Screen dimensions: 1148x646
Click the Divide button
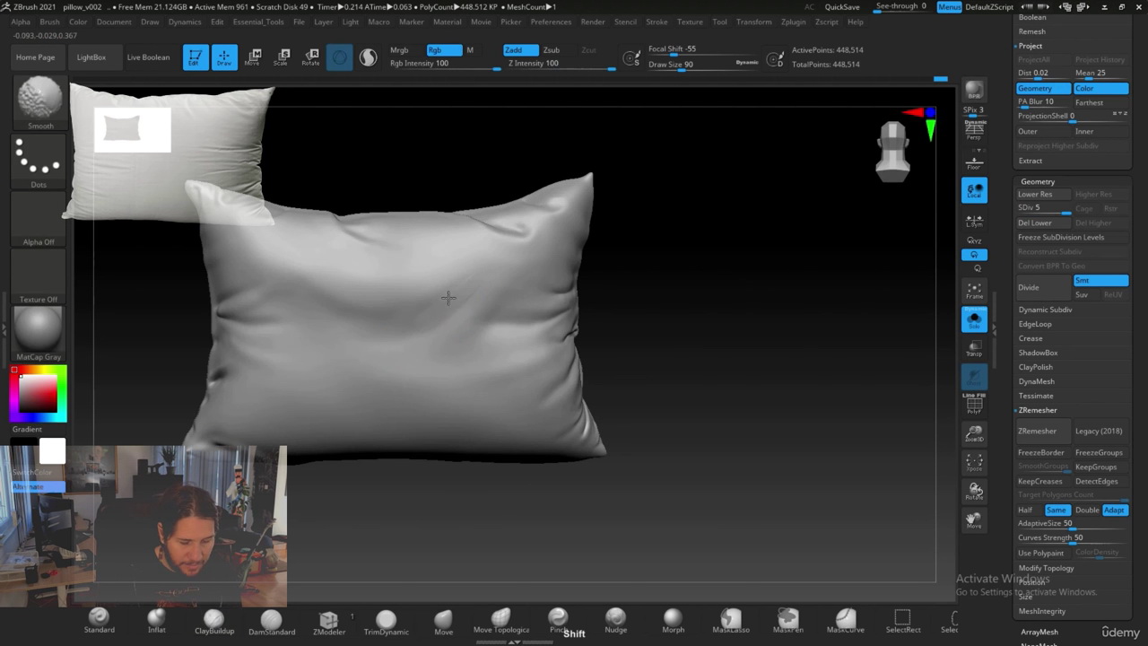coord(1043,288)
